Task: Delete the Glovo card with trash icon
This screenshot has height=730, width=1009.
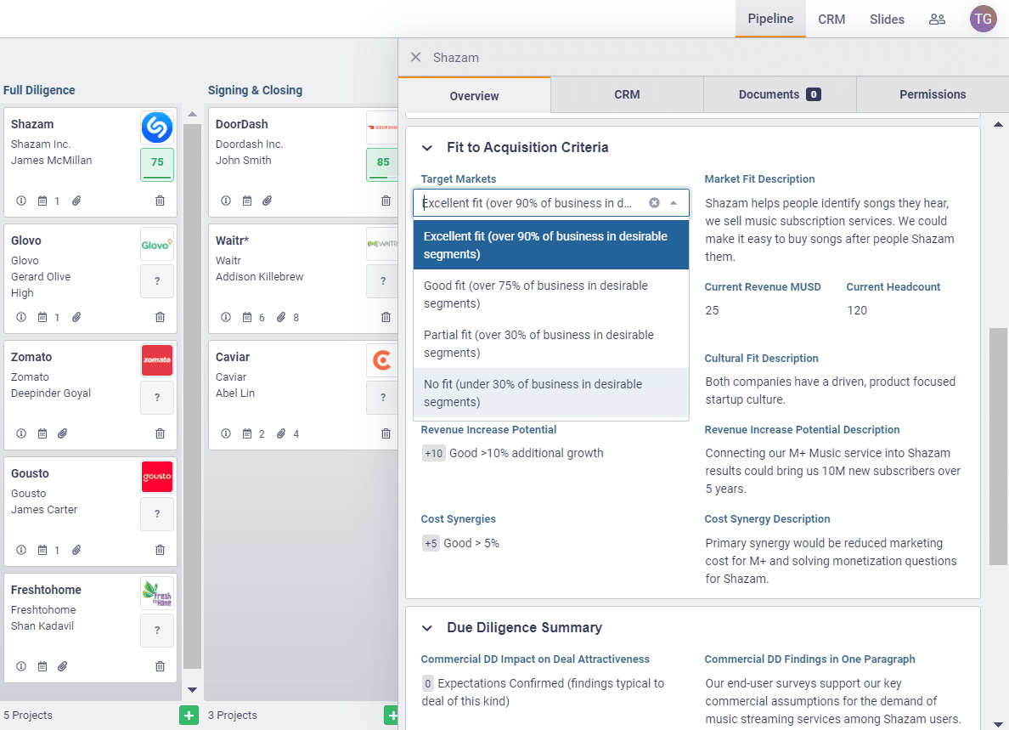Action: pyautogui.click(x=161, y=317)
